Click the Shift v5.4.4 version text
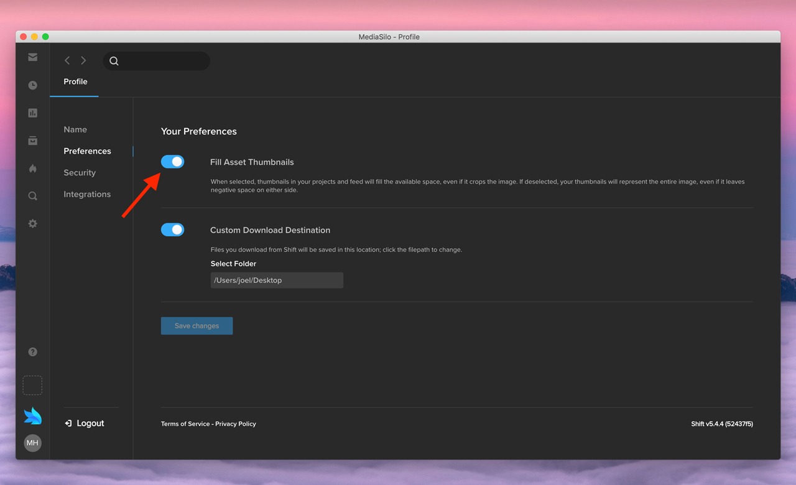The width and height of the screenshot is (796, 485). click(722, 424)
